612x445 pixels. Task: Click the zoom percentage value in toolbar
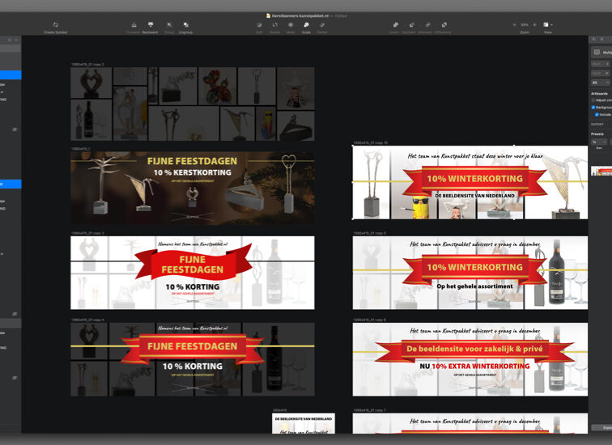[525, 24]
